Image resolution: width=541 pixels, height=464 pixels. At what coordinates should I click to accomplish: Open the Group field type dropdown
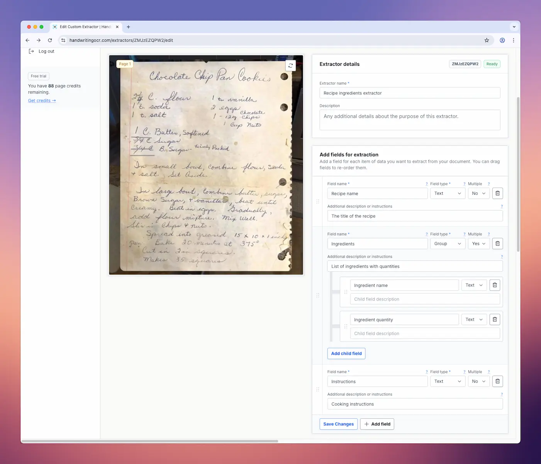448,243
